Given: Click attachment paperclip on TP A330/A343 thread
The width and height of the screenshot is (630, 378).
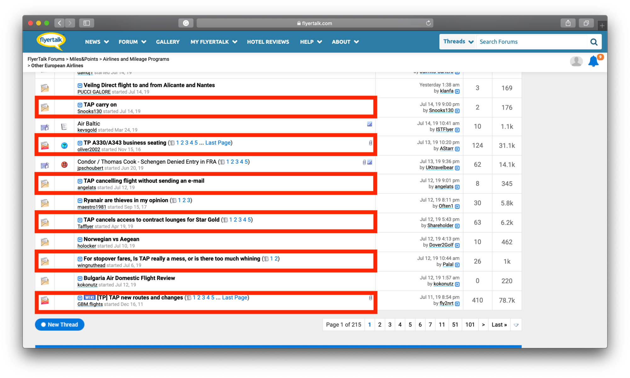Looking at the screenshot, I should click(370, 143).
